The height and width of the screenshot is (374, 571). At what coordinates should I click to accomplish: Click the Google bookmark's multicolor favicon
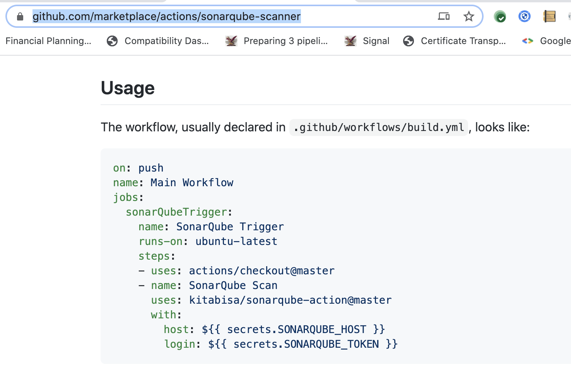[x=527, y=41]
